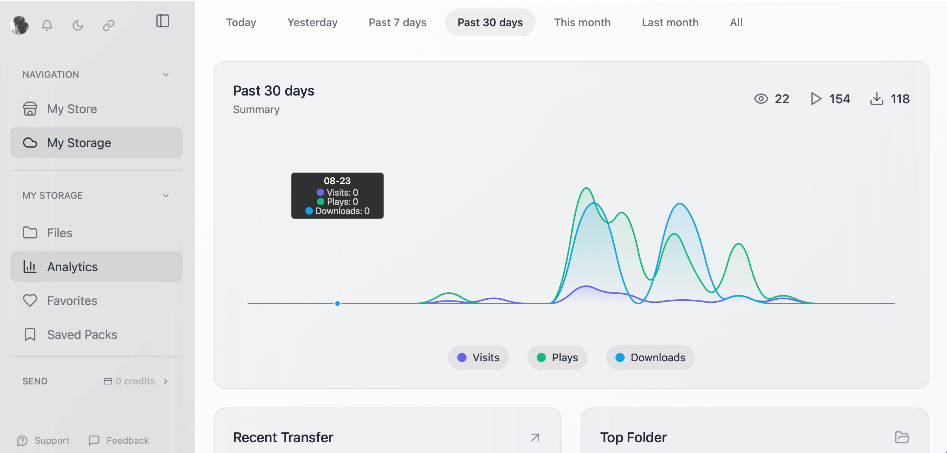Open the Recent Transfer arrow icon
Image resolution: width=947 pixels, height=453 pixels.
tap(535, 438)
